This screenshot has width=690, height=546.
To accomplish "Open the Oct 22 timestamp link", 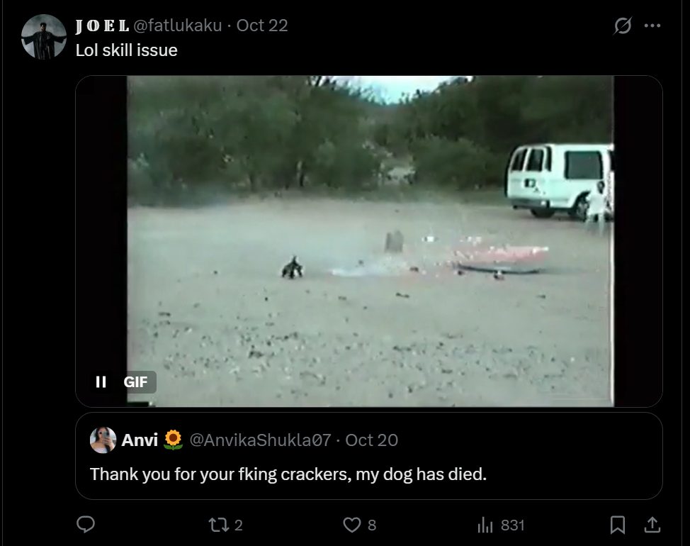I will pos(262,26).
